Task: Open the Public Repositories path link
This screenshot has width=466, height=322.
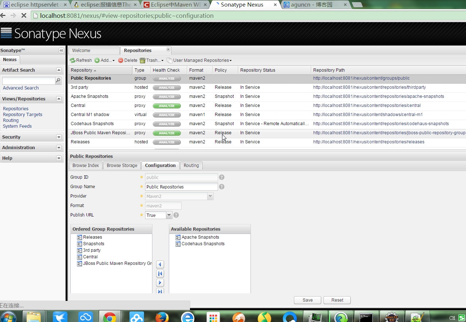Action: pos(361,78)
